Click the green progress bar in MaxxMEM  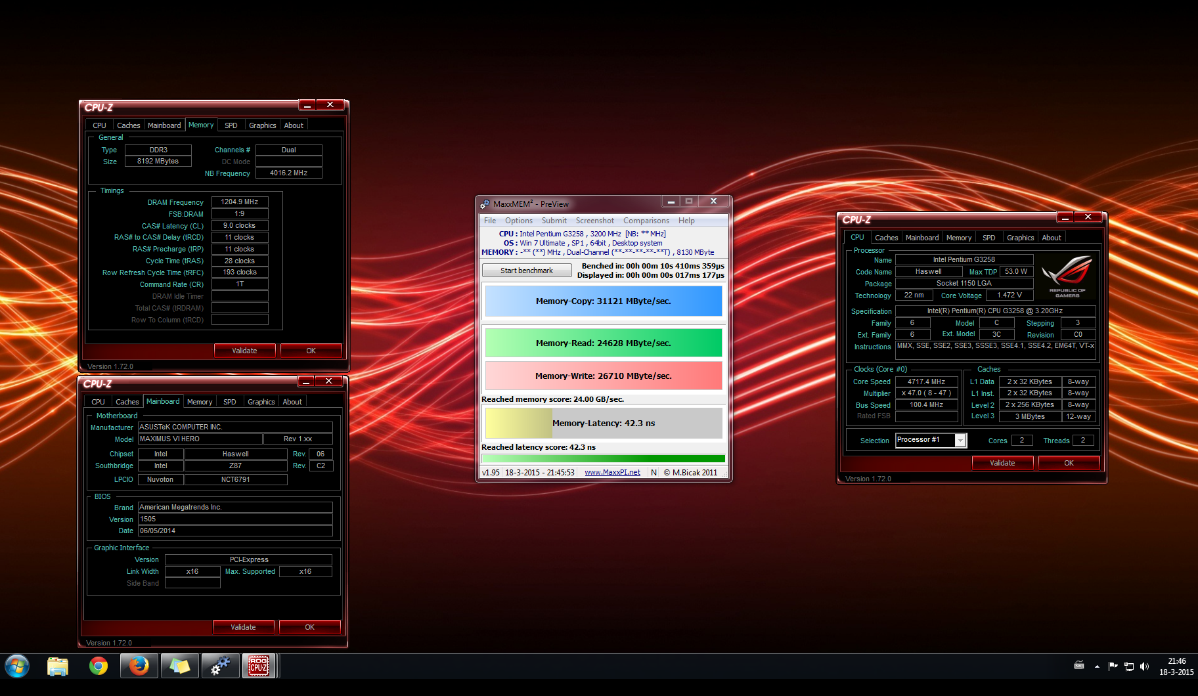tap(604, 458)
